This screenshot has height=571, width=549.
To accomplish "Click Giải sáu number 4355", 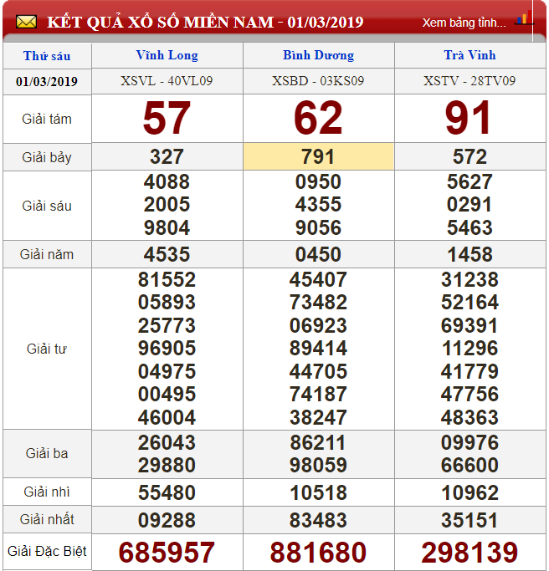I will pyautogui.click(x=318, y=205).
